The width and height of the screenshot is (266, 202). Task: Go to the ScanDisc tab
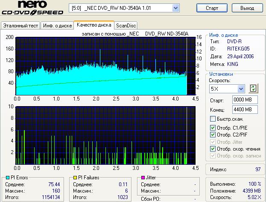(x=126, y=25)
